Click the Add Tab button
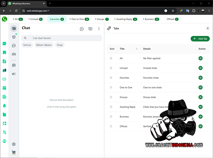The width and height of the screenshot is (213, 158). pos(200,39)
